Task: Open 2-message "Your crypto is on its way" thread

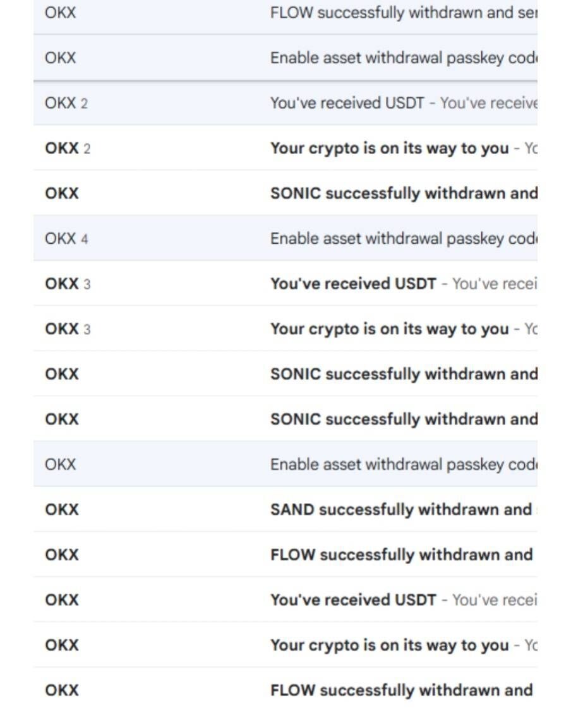Action: tap(389, 148)
